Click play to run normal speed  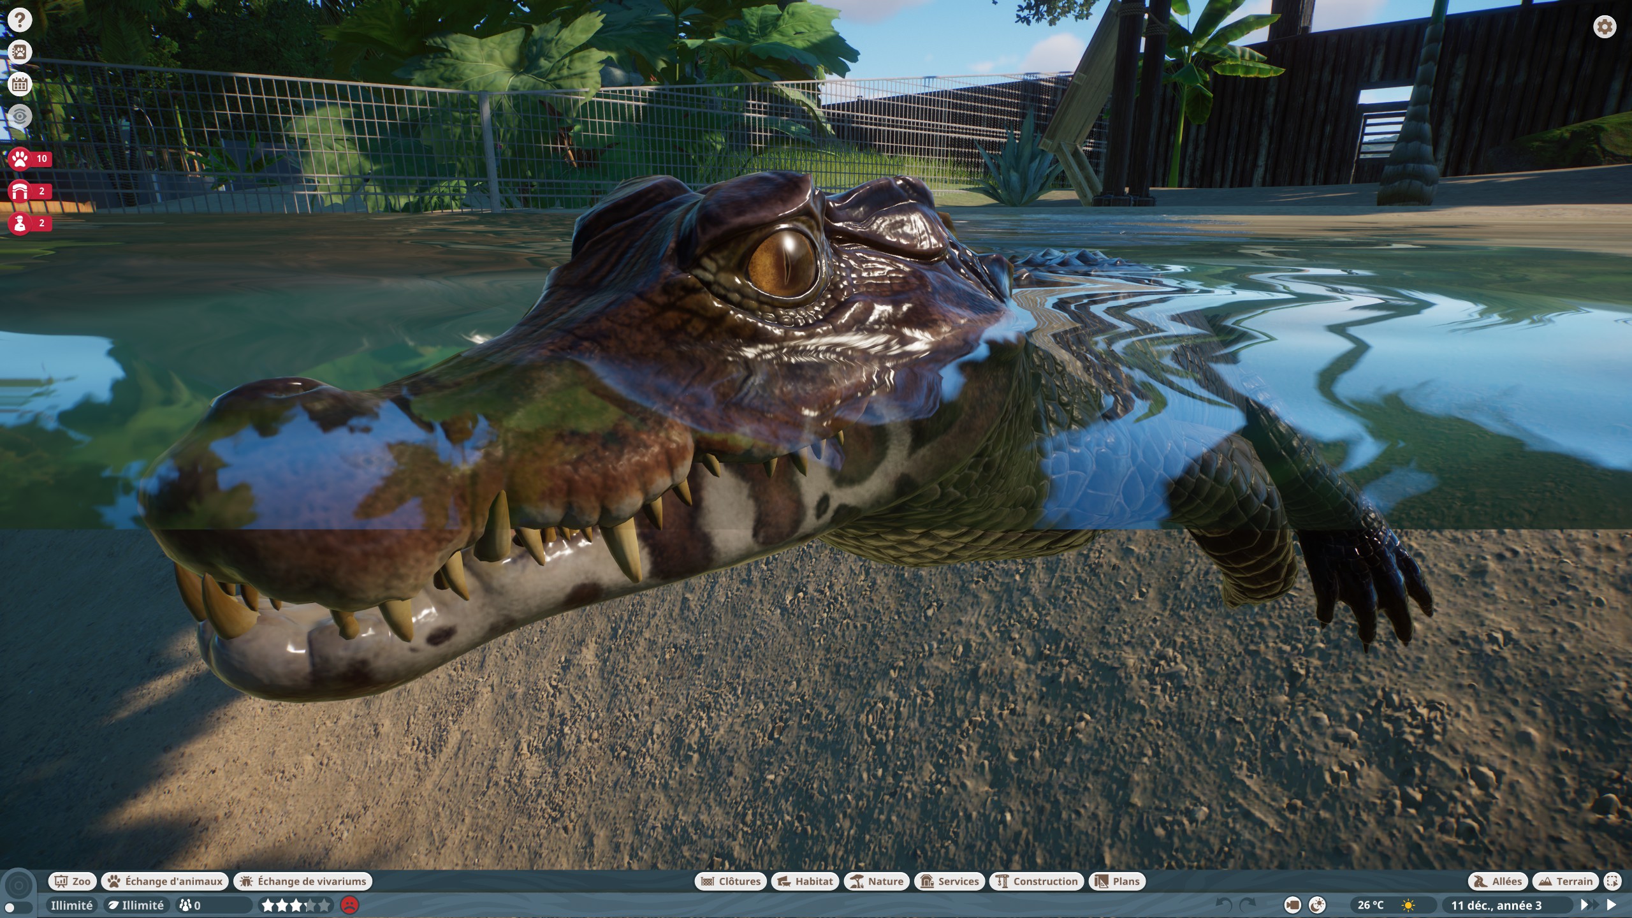[x=1612, y=905]
